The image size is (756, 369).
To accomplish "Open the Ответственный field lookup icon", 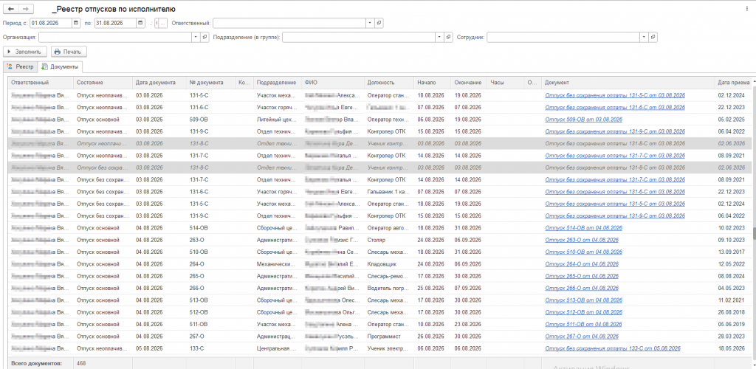I will tap(379, 23).
